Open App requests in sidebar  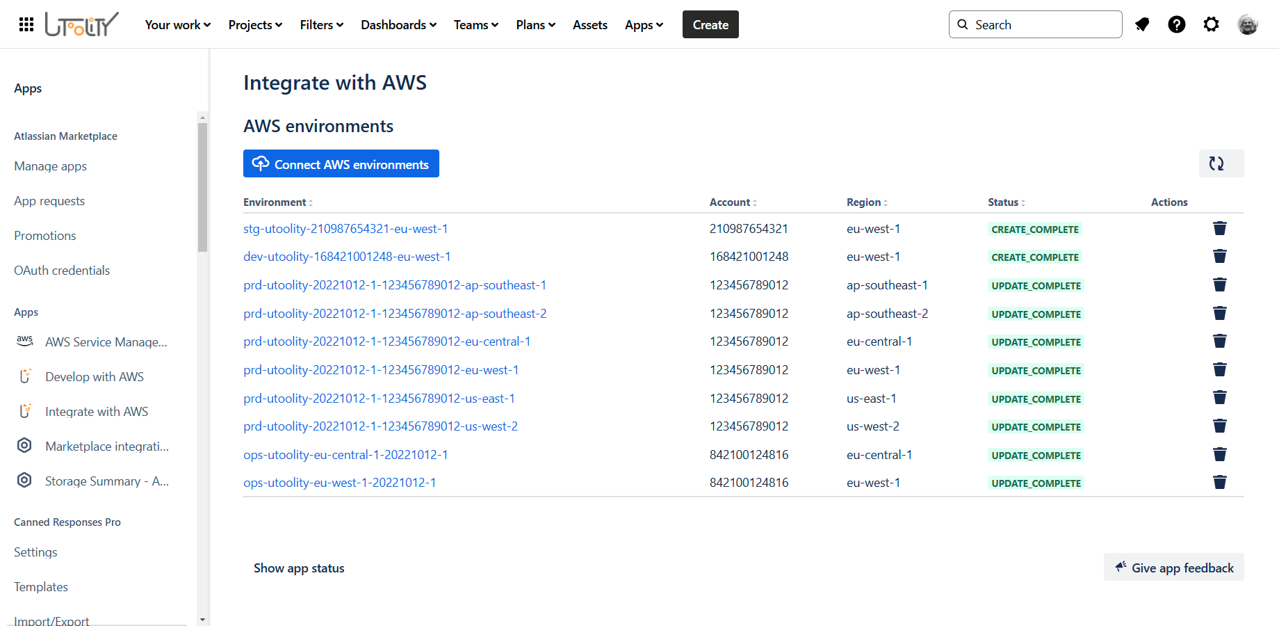pos(49,201)
